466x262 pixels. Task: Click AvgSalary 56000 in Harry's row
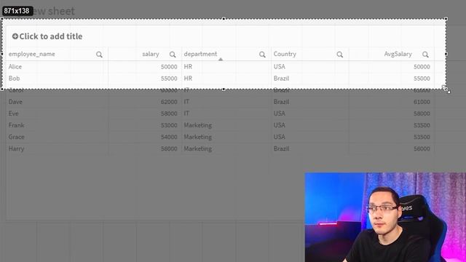pos(422,148)
